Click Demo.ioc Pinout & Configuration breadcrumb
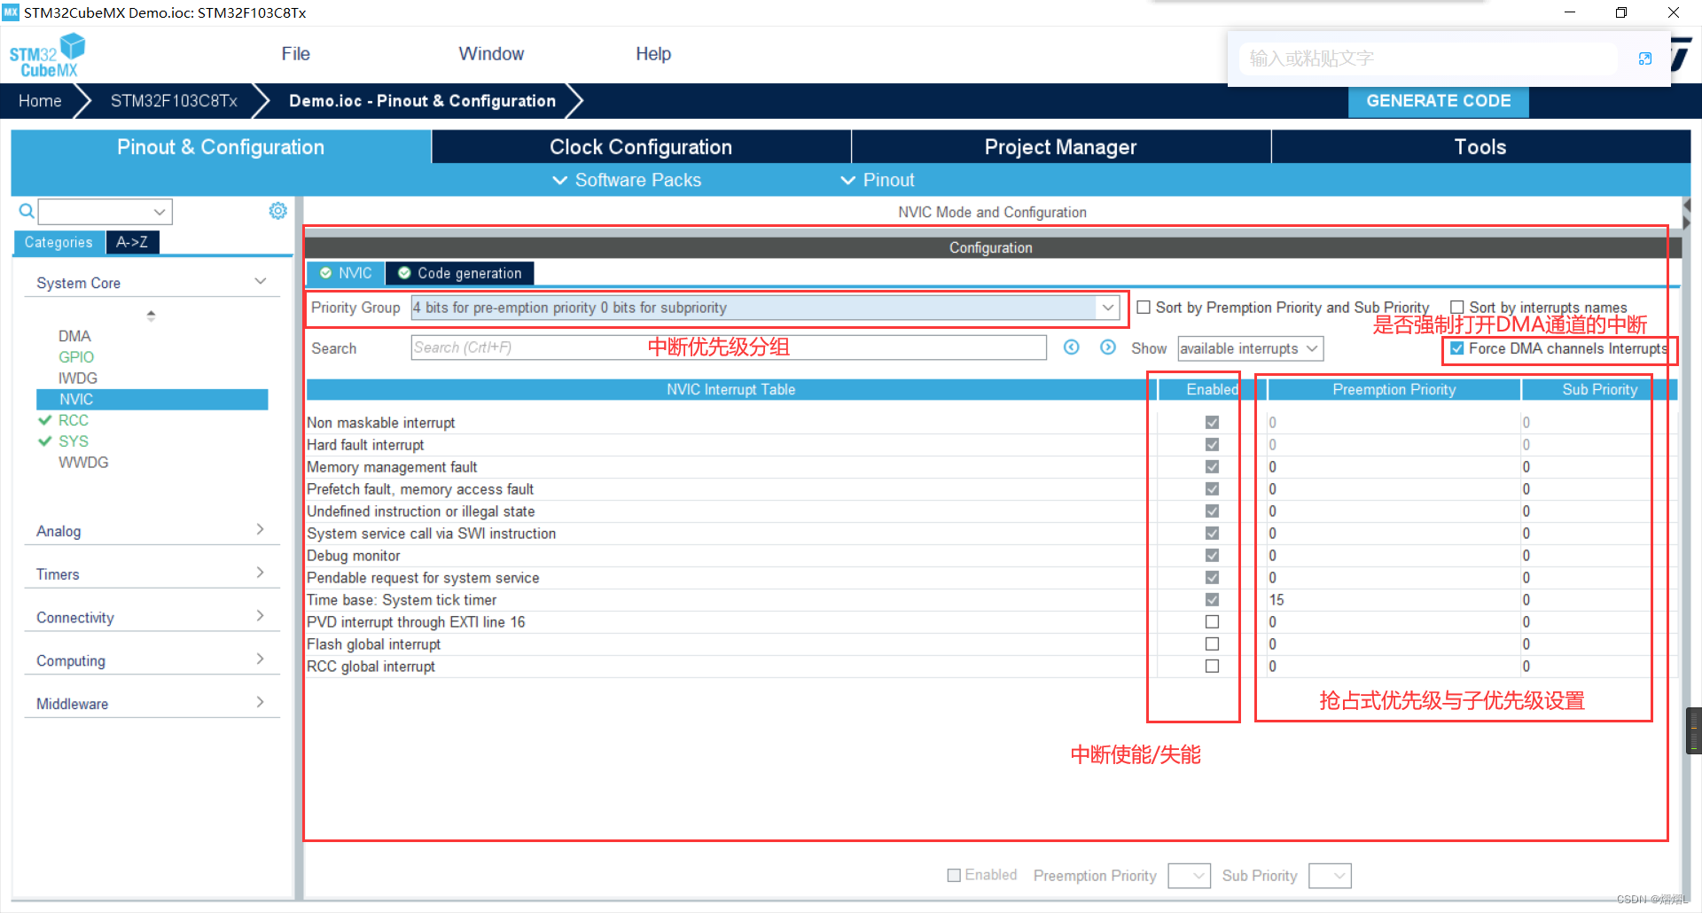The height and width of the screenshot is (913, 1702). click(422, 101)
